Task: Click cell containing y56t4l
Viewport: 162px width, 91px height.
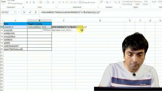Action: [15, 43]
